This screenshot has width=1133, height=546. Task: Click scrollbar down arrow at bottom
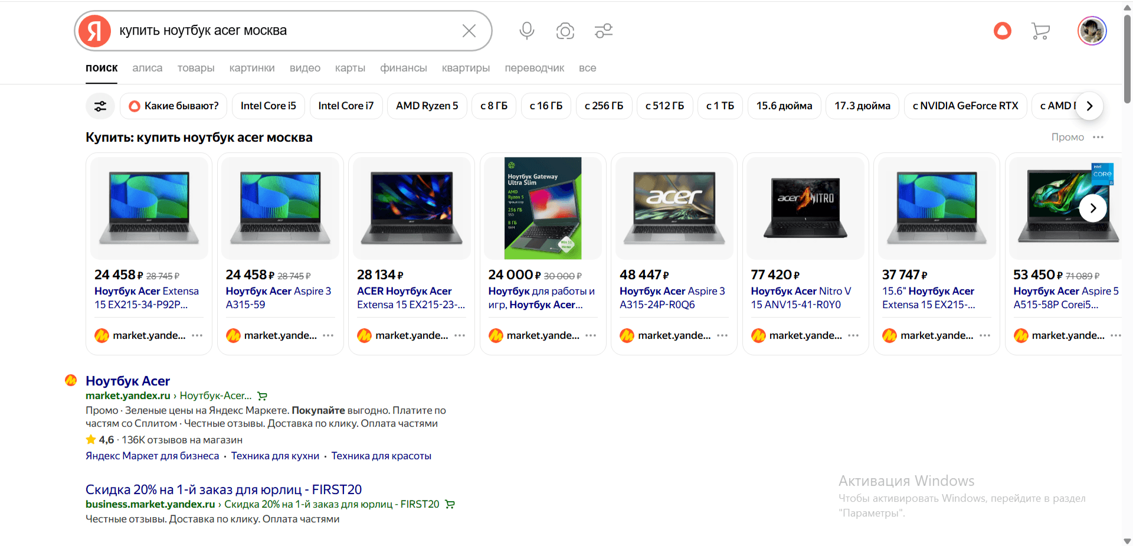(1127, 541)
